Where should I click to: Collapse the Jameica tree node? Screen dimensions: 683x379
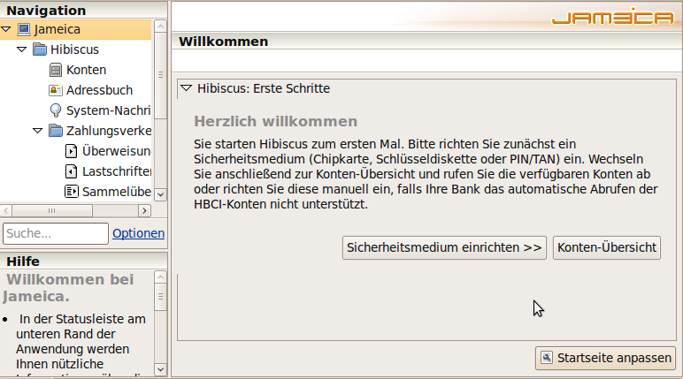[6, 29]
